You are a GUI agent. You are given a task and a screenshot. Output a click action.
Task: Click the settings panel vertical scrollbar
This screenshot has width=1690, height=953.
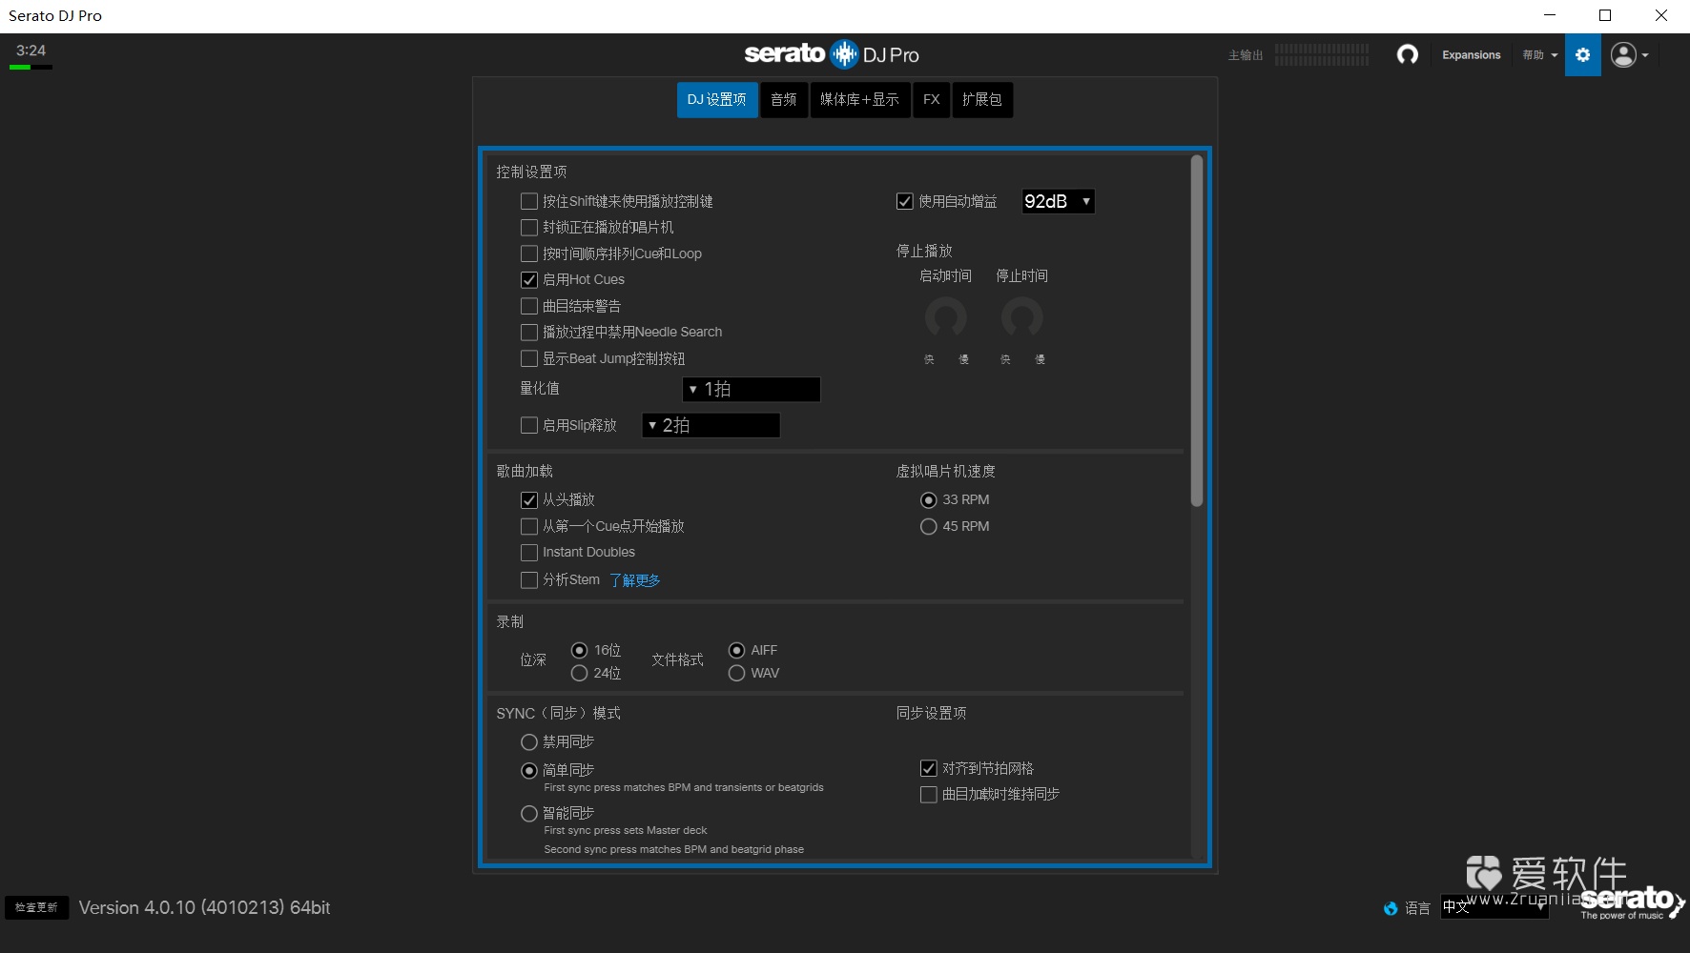tap(1196, 331)
